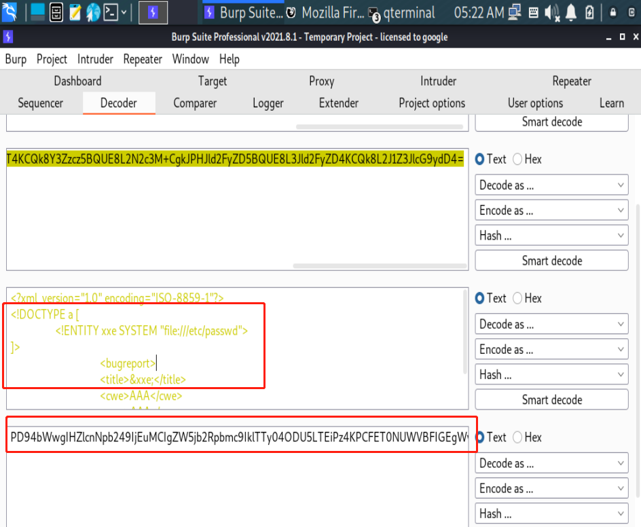Screen dimensions: 641x527
Task: Open the file manager from the panel
Action: click(56, 12)
